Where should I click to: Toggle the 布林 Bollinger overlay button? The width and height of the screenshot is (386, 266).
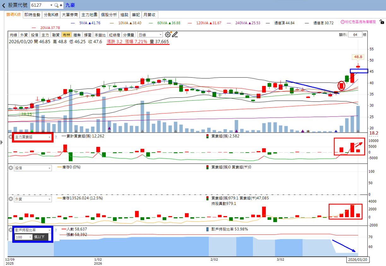click(x=67, y=35)
